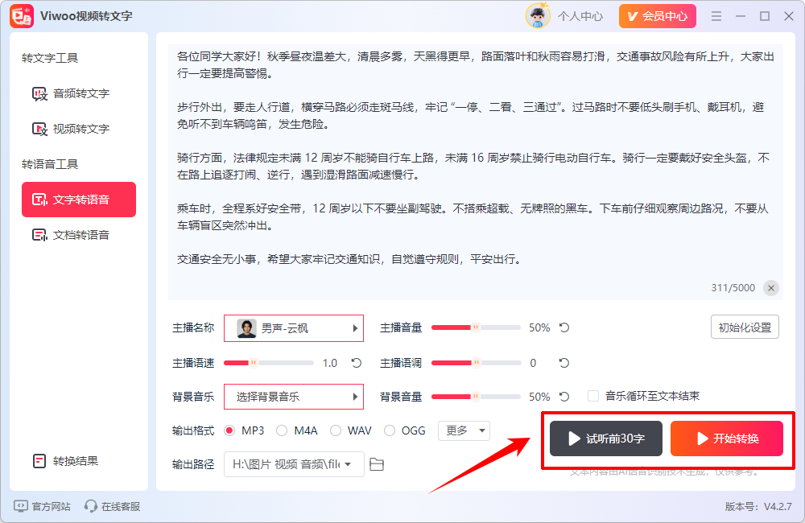The width and height of the screenshot is (805, 523).
Task: Select the 文字转语音 tool
Action: (x=79, y=200)
